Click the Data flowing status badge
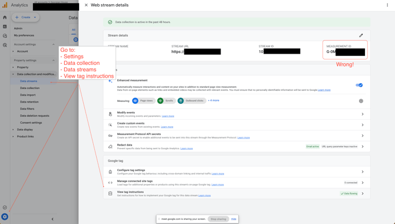The width and height of the screenshot is (395, 224). point(349,193)
